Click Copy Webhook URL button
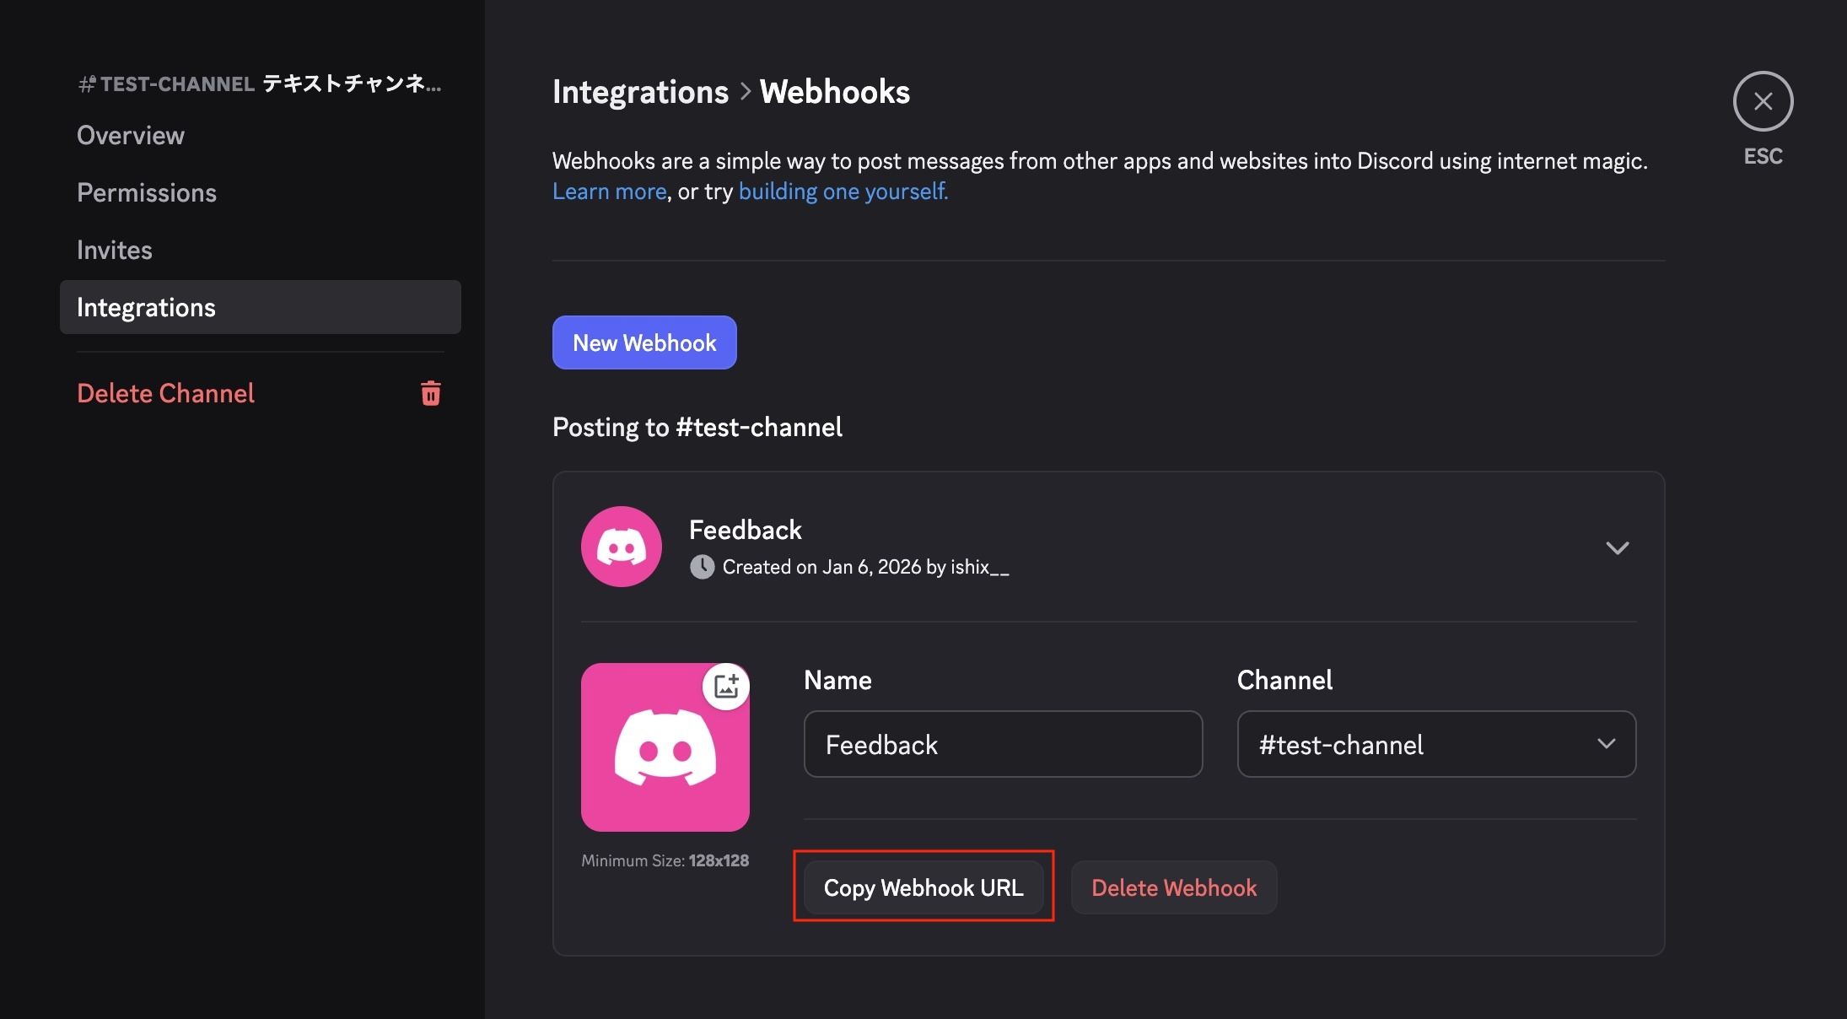Viewport: 1847px width, 1019px height. (x=923, y=887)
